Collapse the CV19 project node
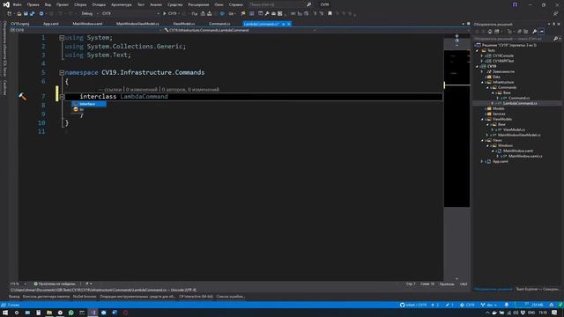564x317 pixels. 478,67
